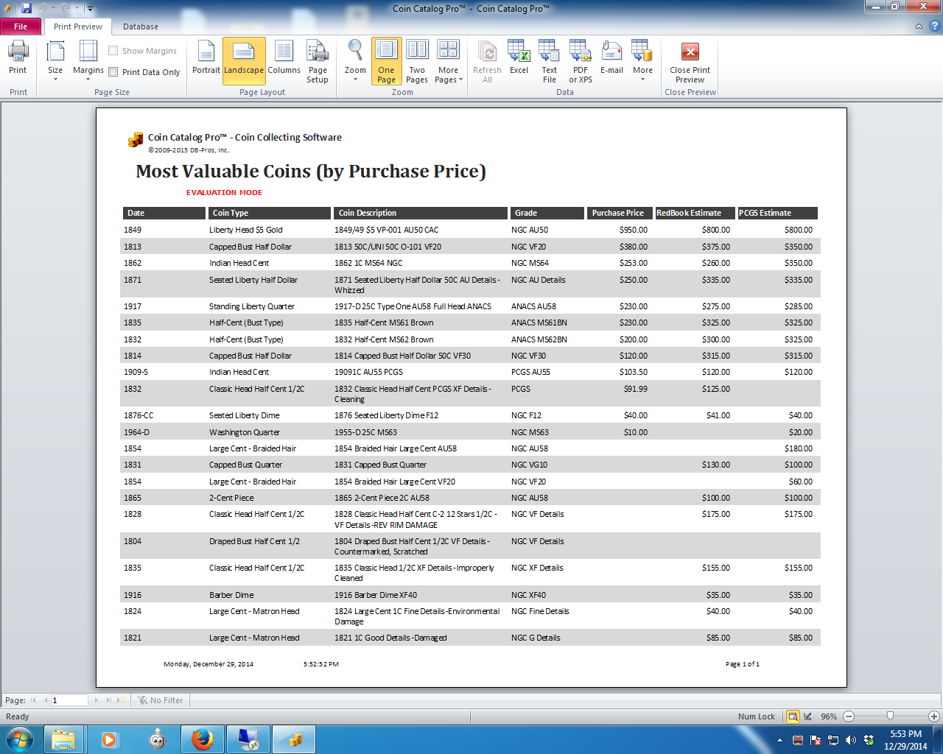The height and width of the screenshot is (754, 943).
Task: Click the No Filter indicator
Action: (161, 700)
